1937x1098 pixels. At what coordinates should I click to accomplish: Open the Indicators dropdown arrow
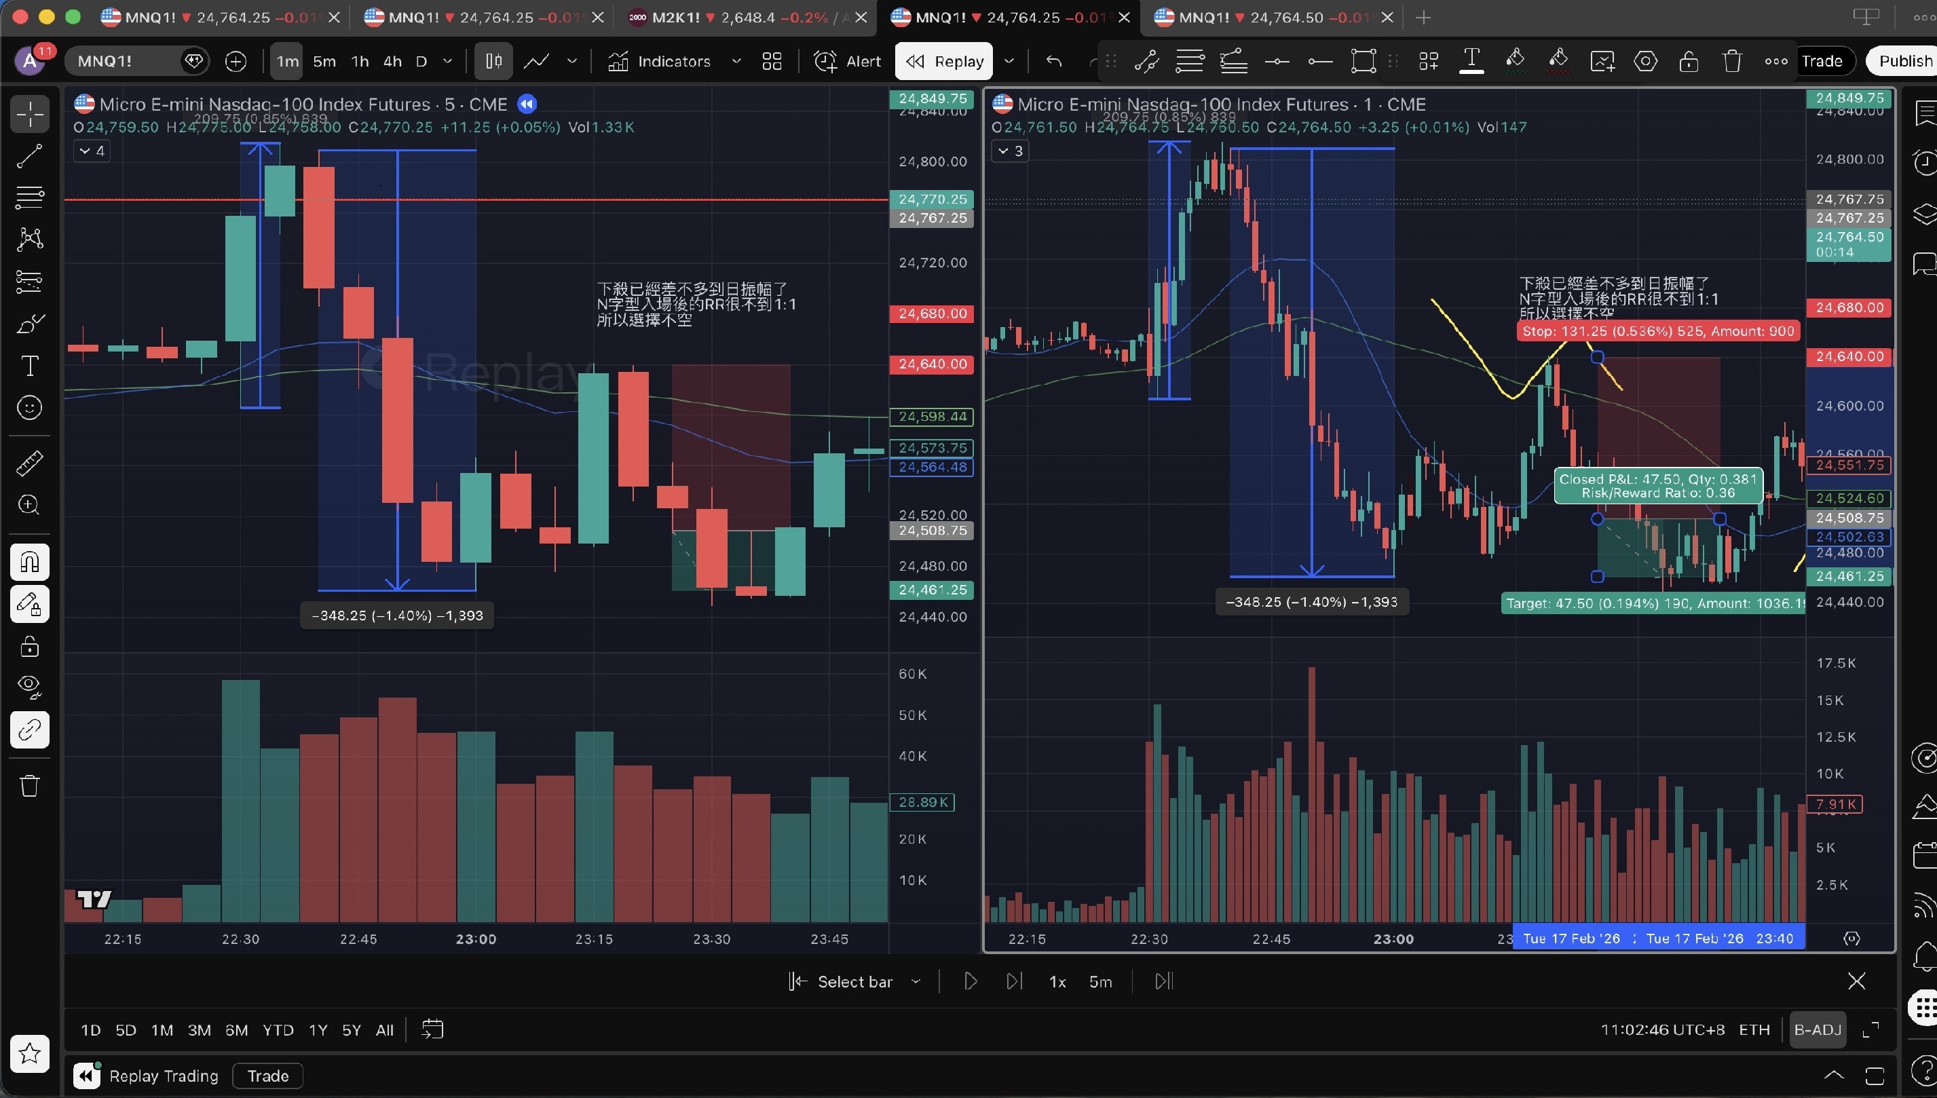click(736, 61)
